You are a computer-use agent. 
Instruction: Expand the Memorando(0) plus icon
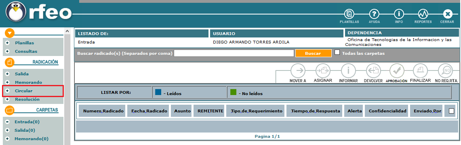pos(7,139)
